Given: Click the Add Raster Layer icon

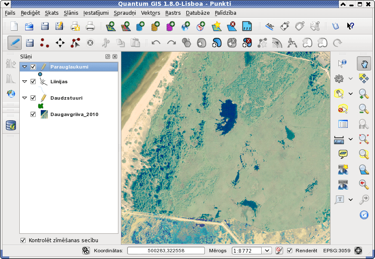Looking at the screenshot, I should (x=126, y=26).
